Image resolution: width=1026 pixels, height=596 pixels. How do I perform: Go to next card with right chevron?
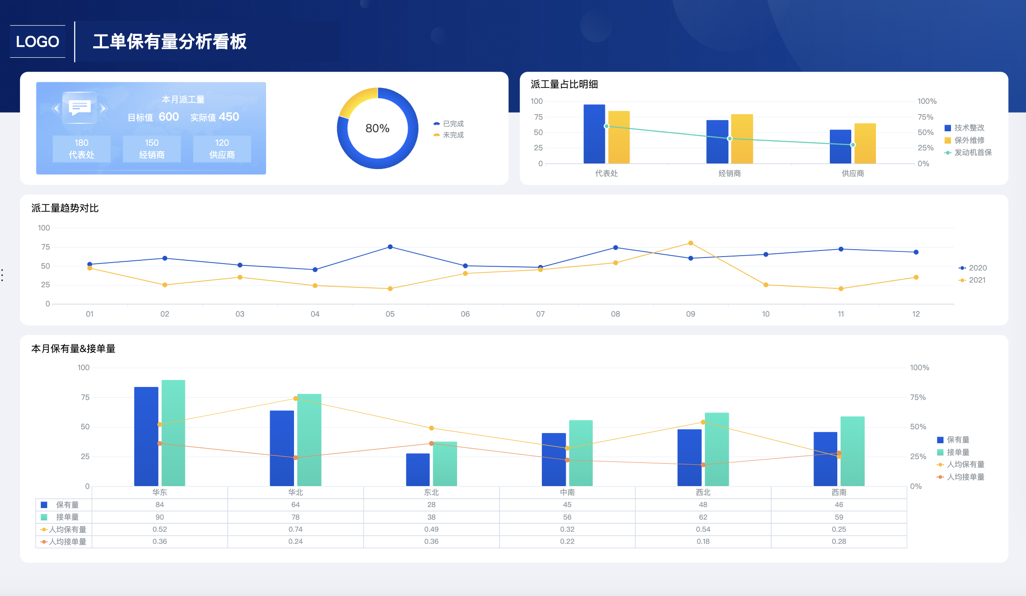click(x=103, y=108)
